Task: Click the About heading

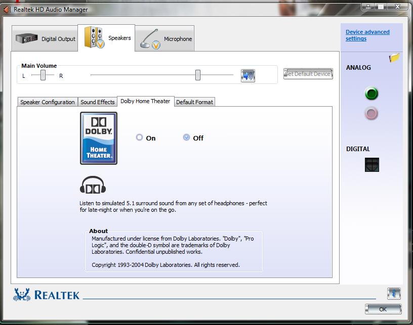Action: [98, 231]
